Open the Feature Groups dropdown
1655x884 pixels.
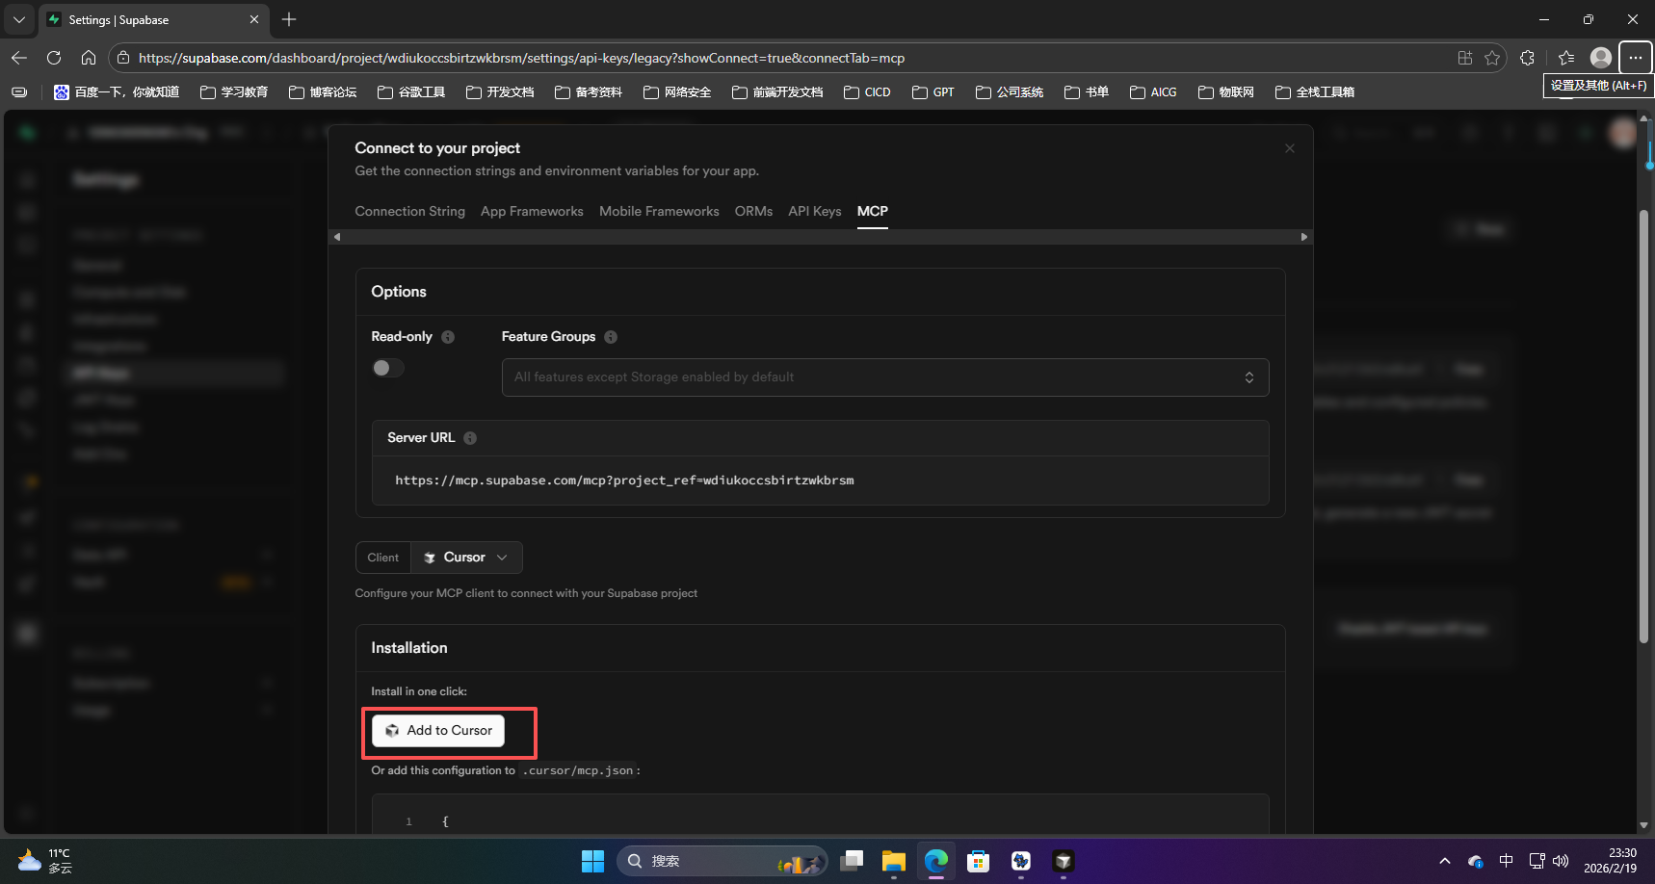coord(884,377)
